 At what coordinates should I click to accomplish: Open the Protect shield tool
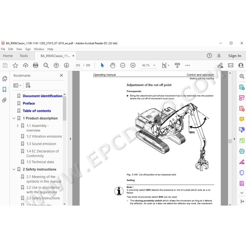coord(242,173)
